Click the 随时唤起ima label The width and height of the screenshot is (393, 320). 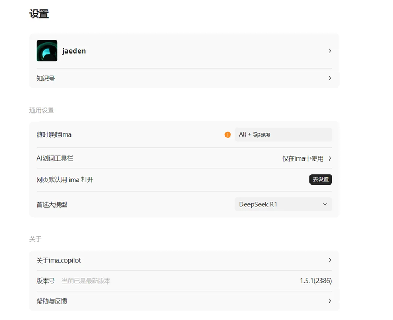point(53,135)
